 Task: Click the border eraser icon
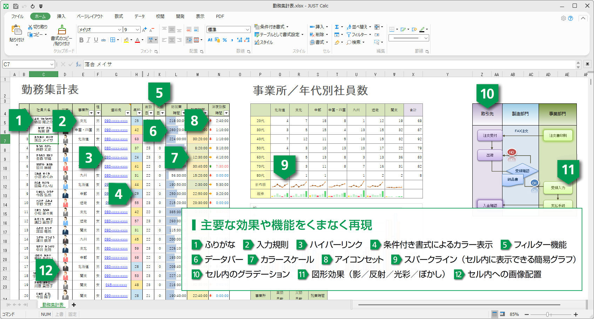[414, 29]
